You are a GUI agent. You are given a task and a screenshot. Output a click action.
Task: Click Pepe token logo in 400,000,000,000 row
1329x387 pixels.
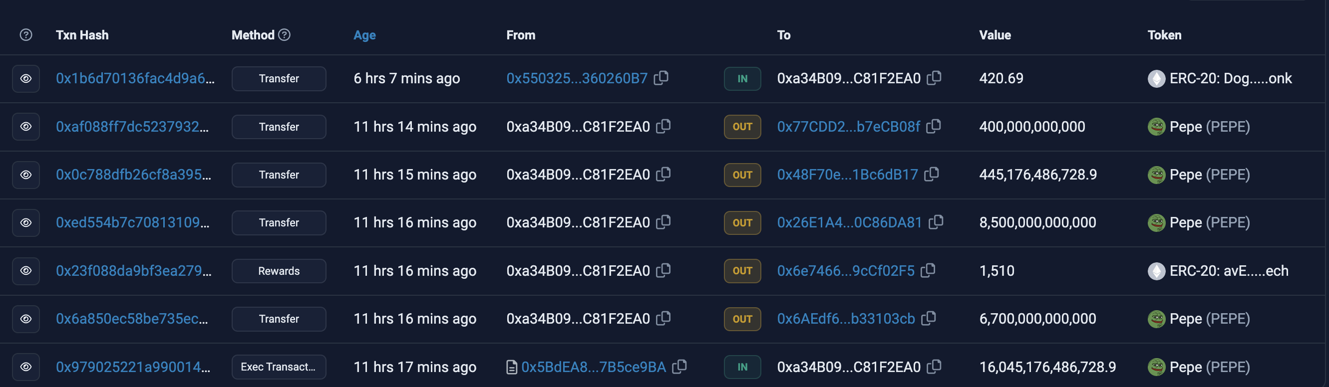coord(1156,126)
